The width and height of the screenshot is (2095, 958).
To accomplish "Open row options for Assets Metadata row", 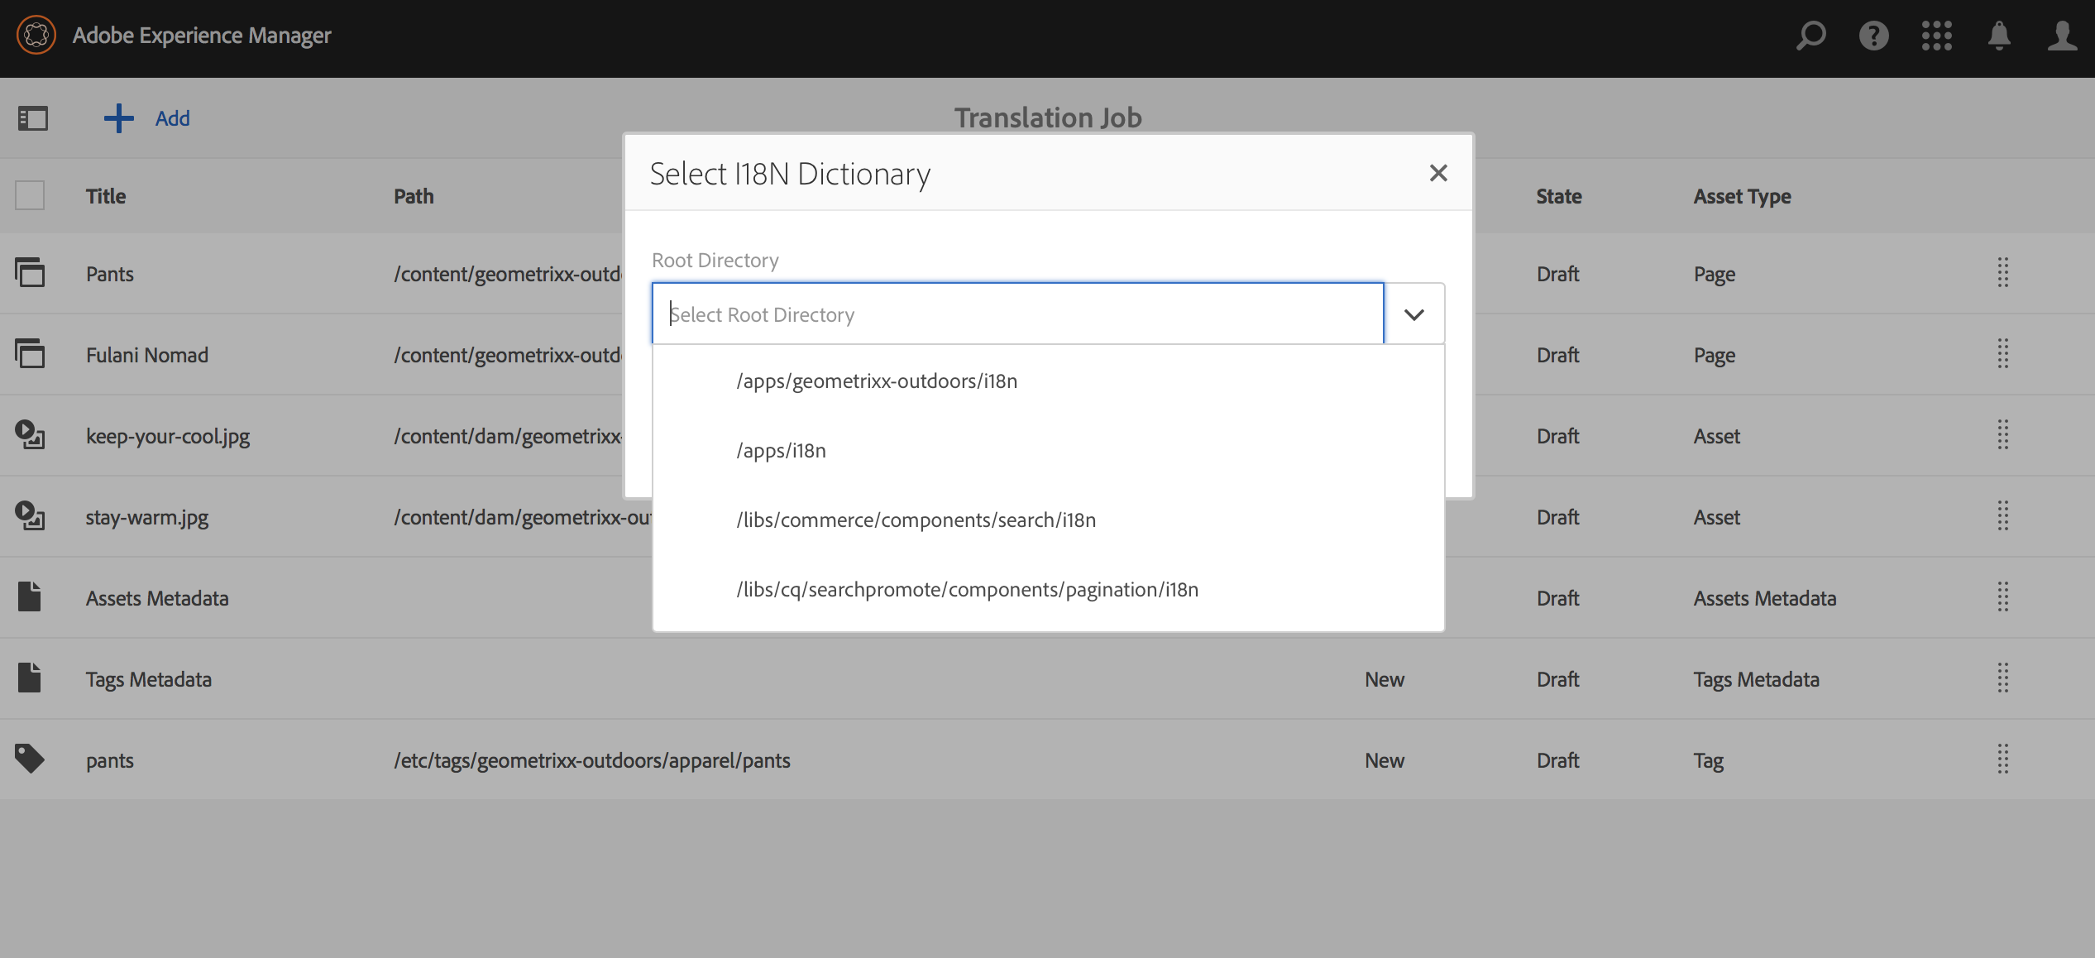I will click(x=2002, y=597).
